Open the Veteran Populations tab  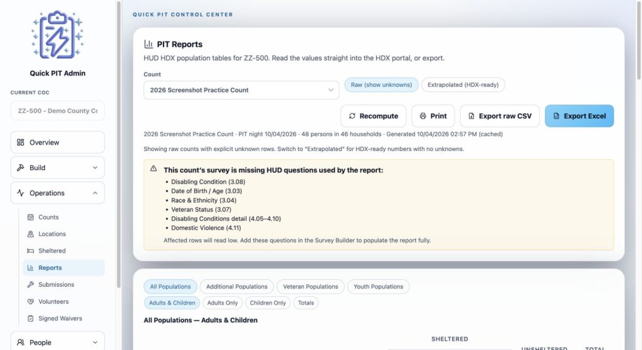(x=310, y=287)
